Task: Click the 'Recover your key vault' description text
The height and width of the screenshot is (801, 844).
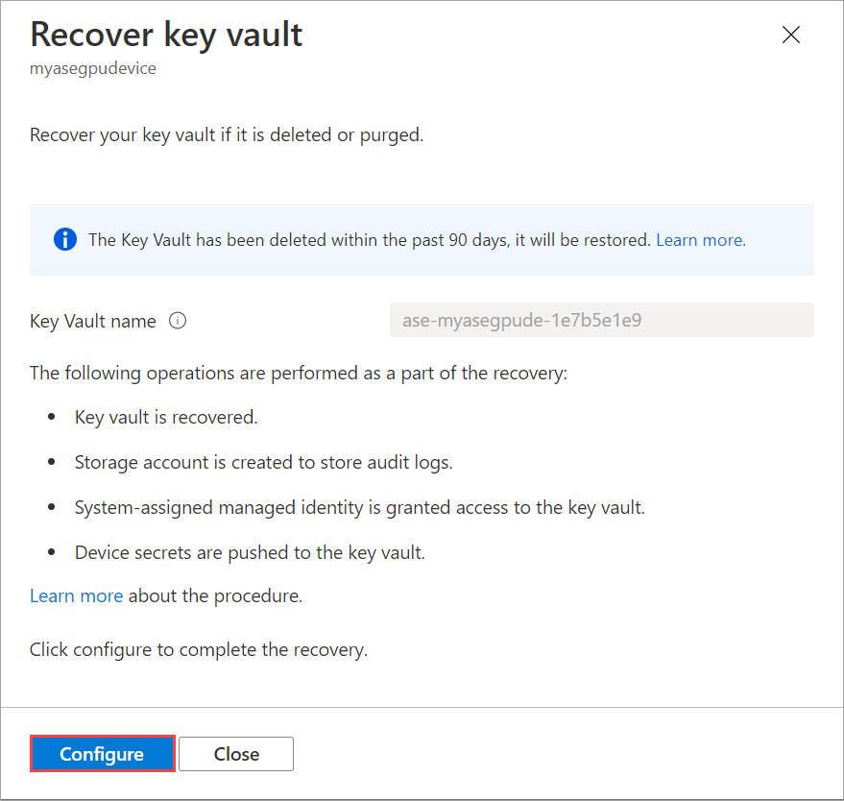Action: click(x=227, y=134)
